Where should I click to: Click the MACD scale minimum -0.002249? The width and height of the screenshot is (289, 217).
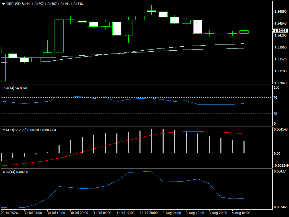coord(281,166)
